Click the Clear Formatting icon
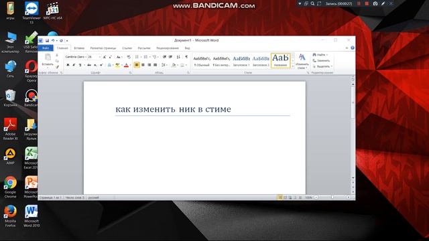The height and width of the screenshot is (241, 429). click(x=129, y=57)
